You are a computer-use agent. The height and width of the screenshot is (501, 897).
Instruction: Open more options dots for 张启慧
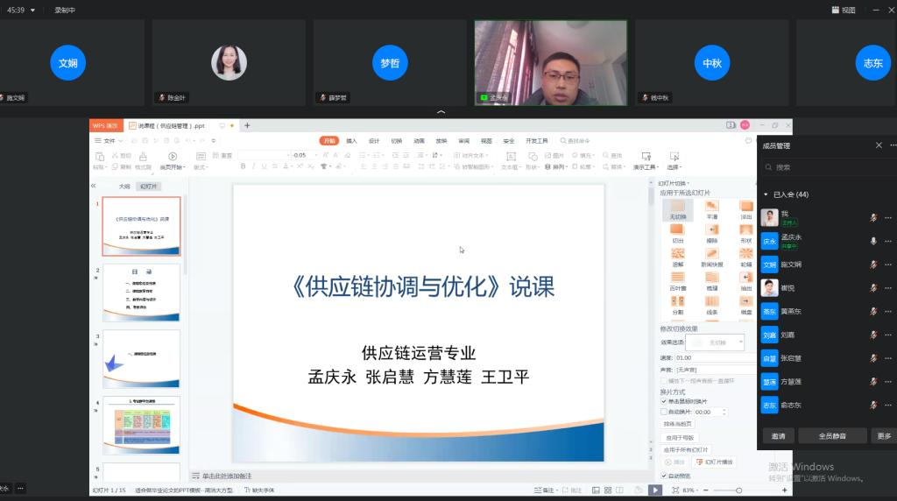(x=888, y=358)
